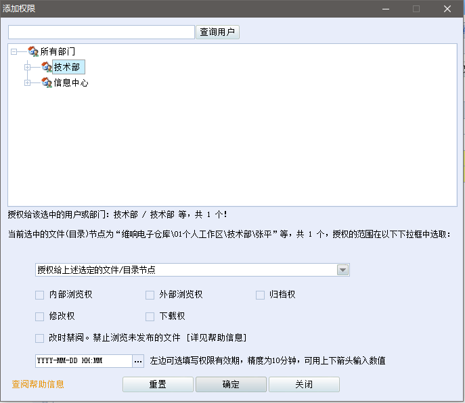Close the 添加权限 dialog window

pyautogui.click(x=447, y=9)
